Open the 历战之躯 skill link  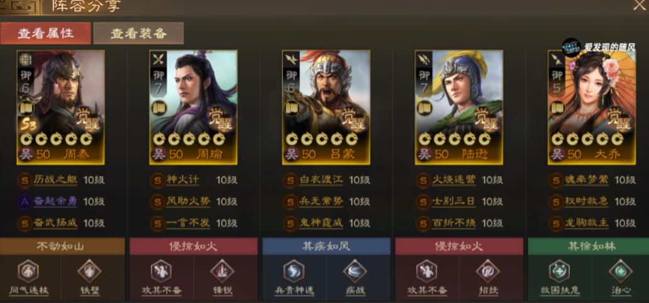pyautogui.click(x=55, y=180)
